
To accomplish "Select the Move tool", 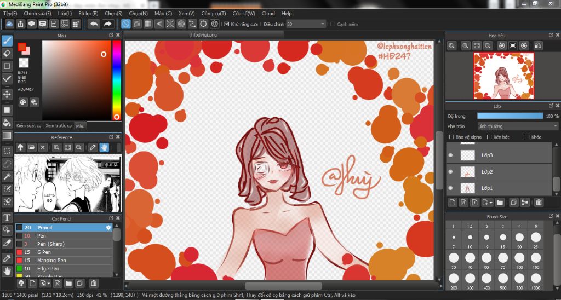I will 7,94.
